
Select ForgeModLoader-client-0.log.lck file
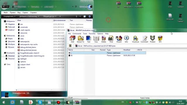click(32, 56)
